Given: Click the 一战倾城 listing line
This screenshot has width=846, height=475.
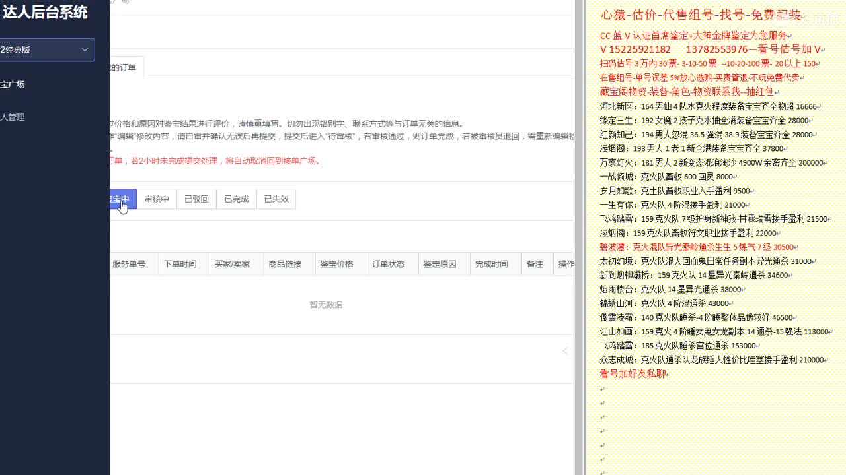Looking at the screenshot, I should [x=668, y=177].
